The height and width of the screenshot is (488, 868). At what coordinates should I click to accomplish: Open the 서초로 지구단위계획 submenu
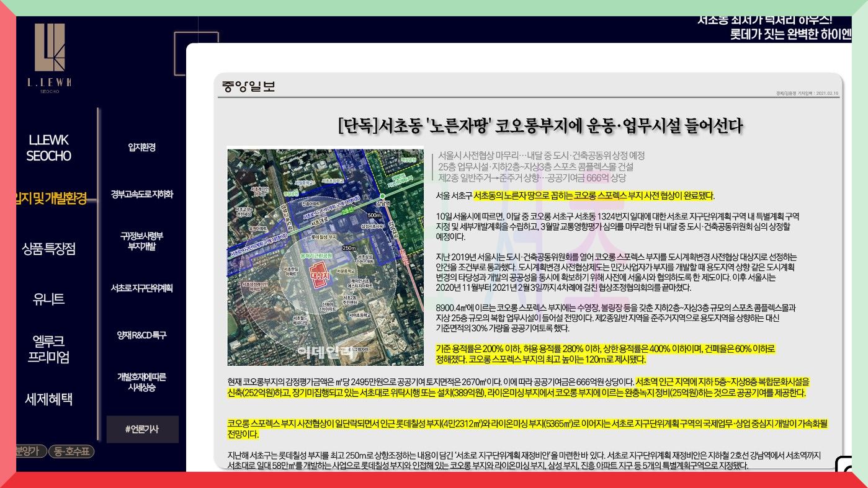(x=142, y=288)
